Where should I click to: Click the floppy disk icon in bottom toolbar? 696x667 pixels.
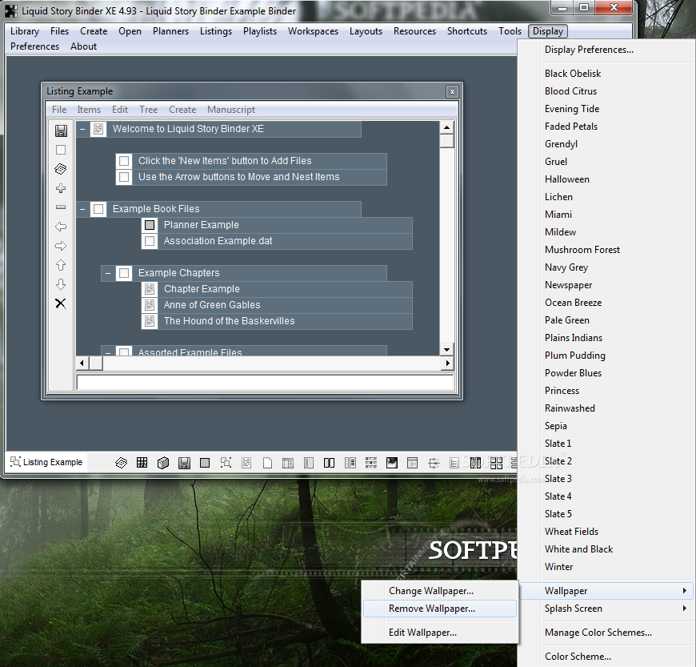pyautogui.click(x=184, y=463)
